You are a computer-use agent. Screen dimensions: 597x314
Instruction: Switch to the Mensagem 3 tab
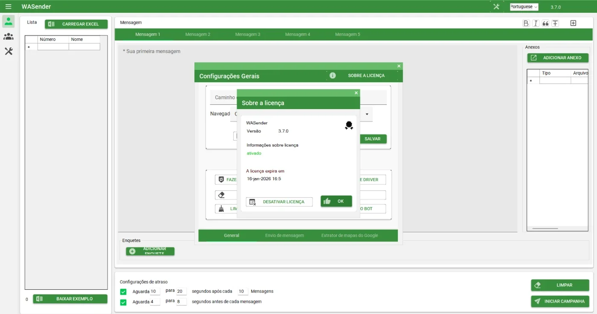[x=248, y=35]
